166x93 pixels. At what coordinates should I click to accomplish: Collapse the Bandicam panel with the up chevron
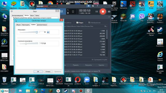click(x=109, y=17)
